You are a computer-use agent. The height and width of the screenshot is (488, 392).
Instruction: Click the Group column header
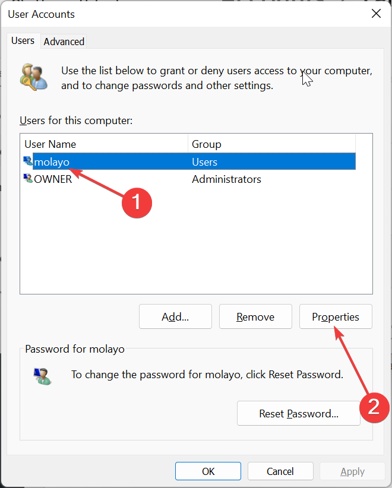(x=271, y=144)
